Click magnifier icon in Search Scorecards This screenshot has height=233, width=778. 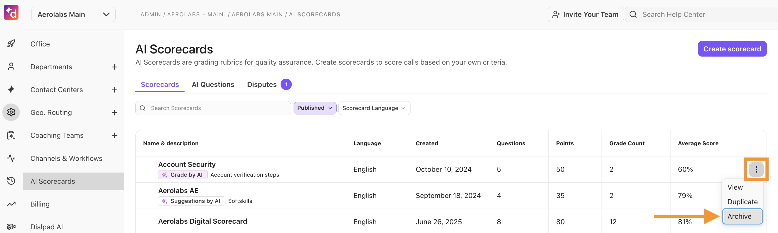click(143, 108)
